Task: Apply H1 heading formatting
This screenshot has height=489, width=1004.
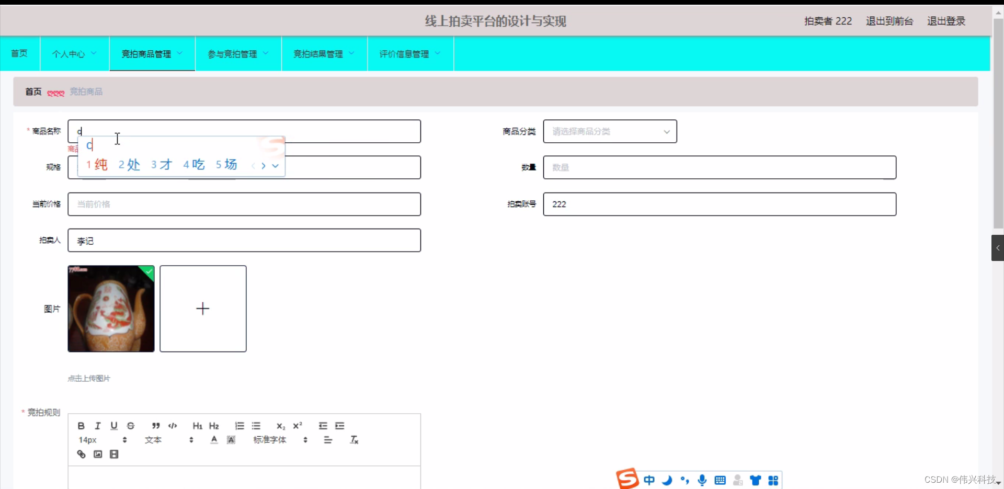Action: click(197, 426)
